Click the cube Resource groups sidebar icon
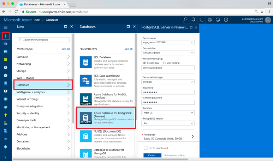The image size is (273, 161). pyautogui.click(x=6, y=44)
